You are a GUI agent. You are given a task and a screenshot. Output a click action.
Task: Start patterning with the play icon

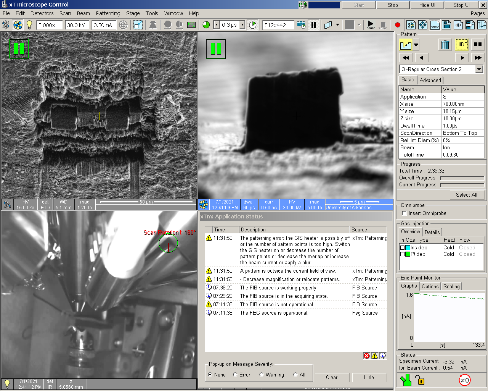[371, 25]
